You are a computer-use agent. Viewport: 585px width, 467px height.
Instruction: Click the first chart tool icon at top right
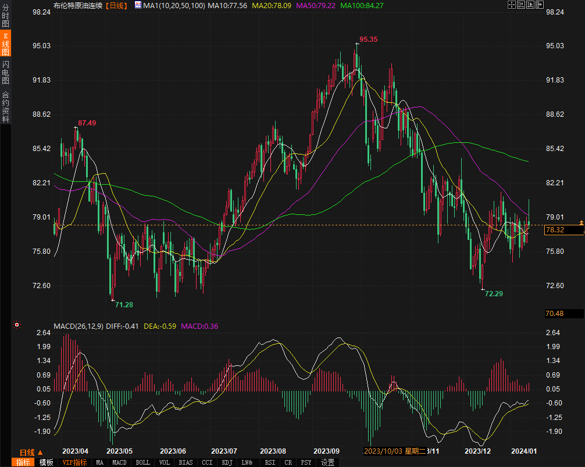click(x=511, y=5)
